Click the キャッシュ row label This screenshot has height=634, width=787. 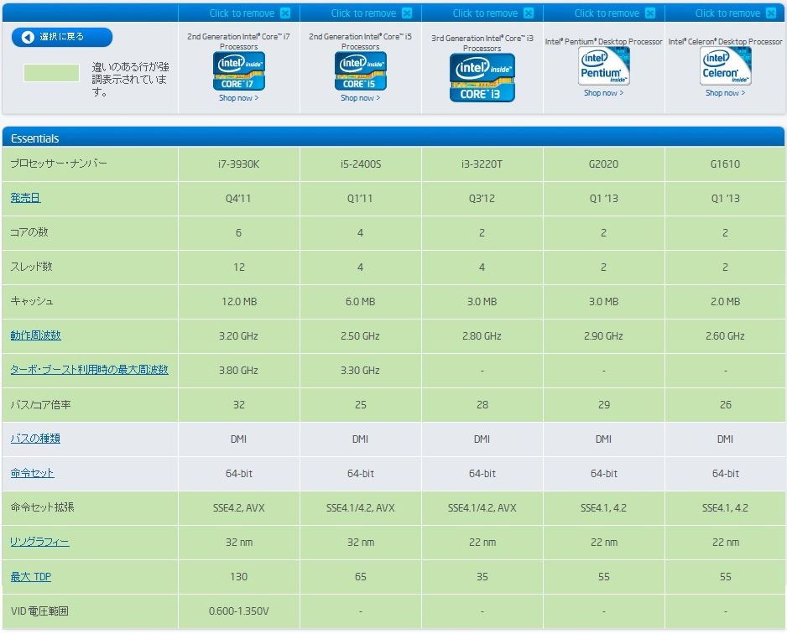(x=32, y=301)
